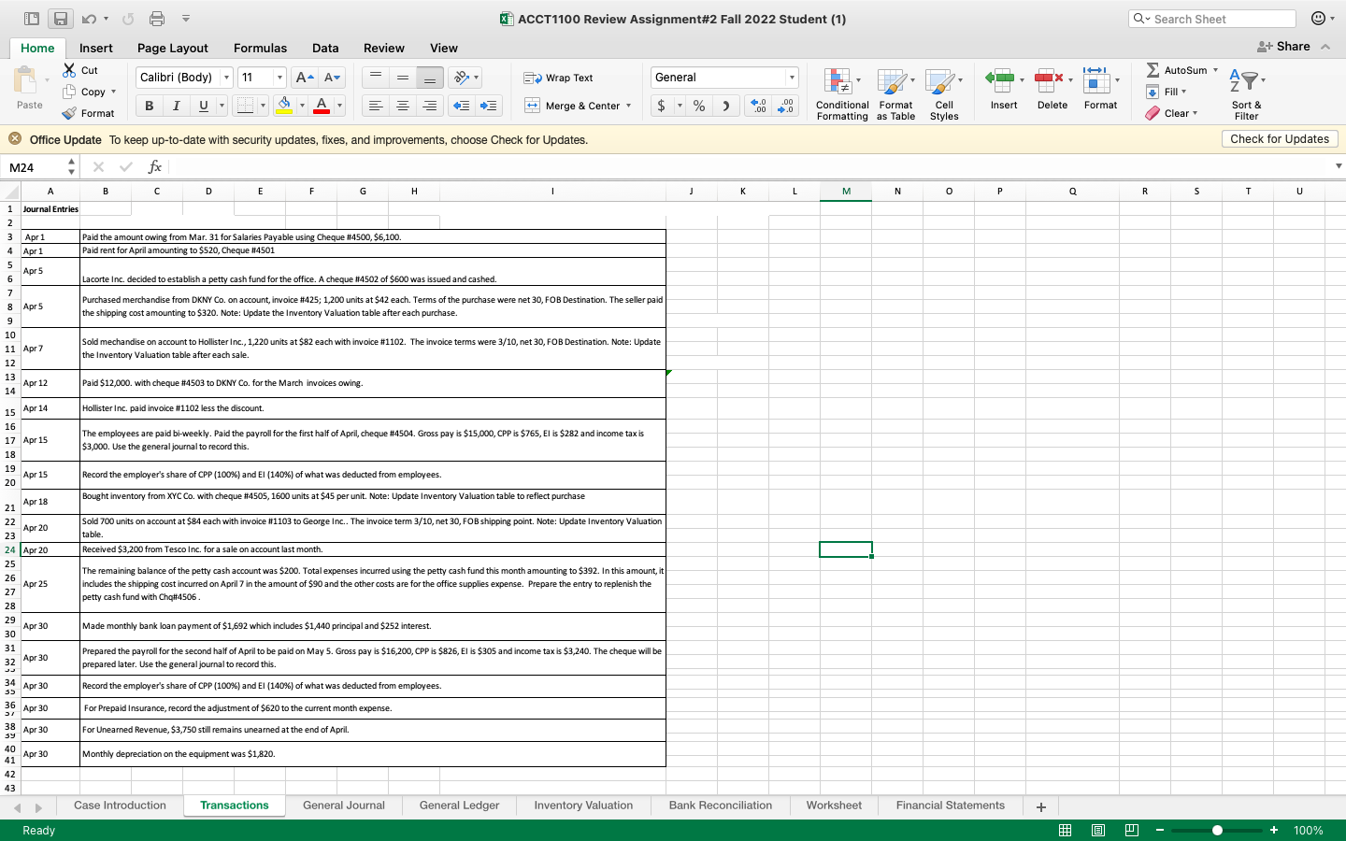Toggle bold formatting
This screenshot has width=1346, height=841.
(148, 106)
